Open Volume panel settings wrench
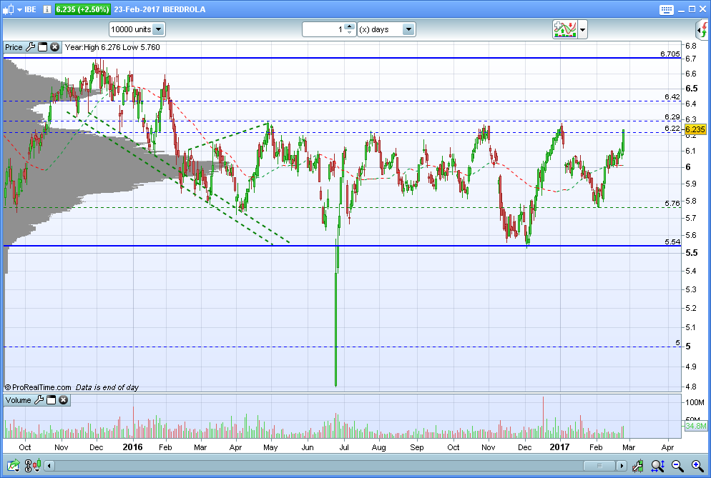Screen dimensions: 711x478 [x=39, y=400]
